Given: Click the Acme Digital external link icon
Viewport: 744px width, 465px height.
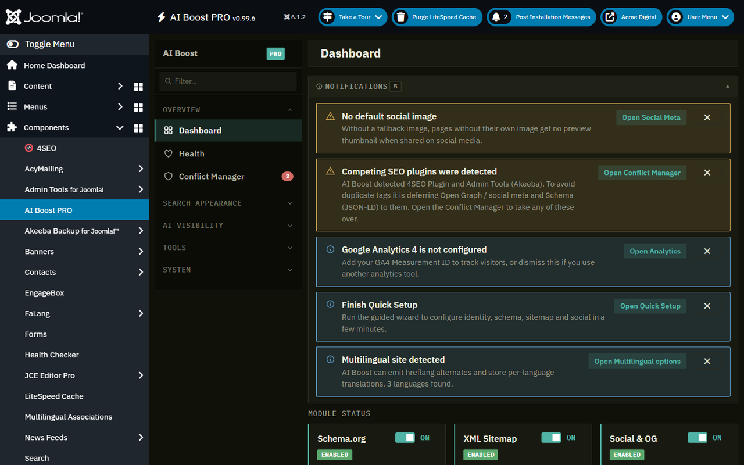Looking at the screenshot, I should pyautogui.click(x=610, y=17).
